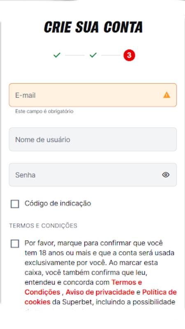Enable the Código de indicação checkbox
The width and height of the screenshot is (185, 329).
[15, 204]
